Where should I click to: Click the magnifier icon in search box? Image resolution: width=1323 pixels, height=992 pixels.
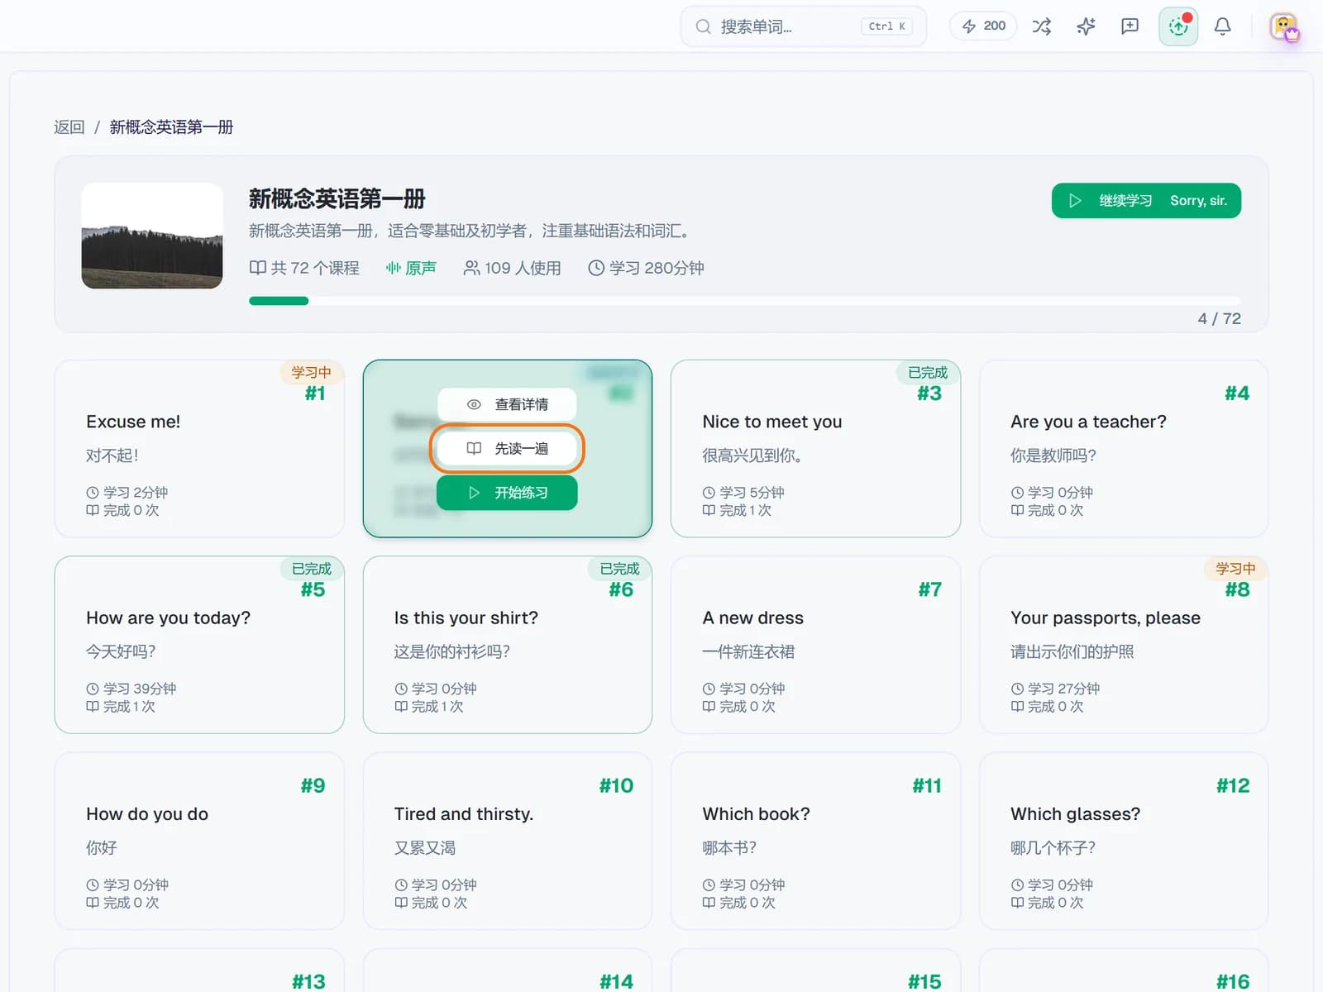click(x=703, y=26)
